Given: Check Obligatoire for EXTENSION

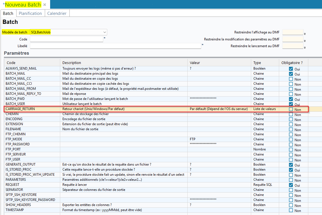Looking at the screenshot, I should coord(291,124).
